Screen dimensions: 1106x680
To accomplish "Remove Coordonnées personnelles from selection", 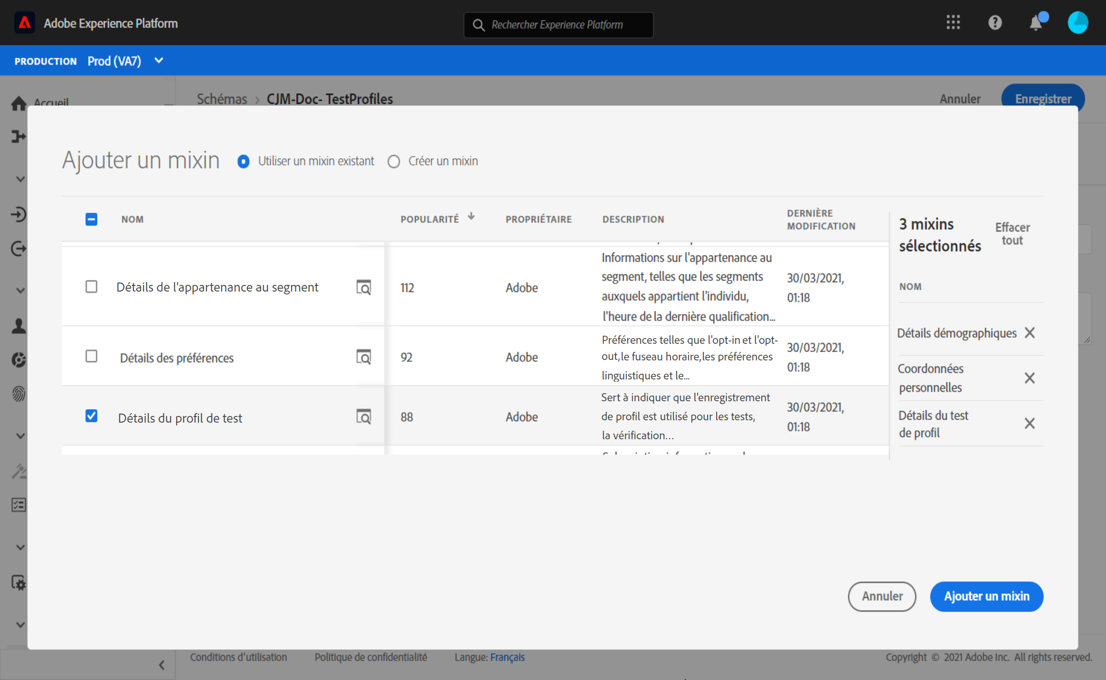I will 1029,378.
